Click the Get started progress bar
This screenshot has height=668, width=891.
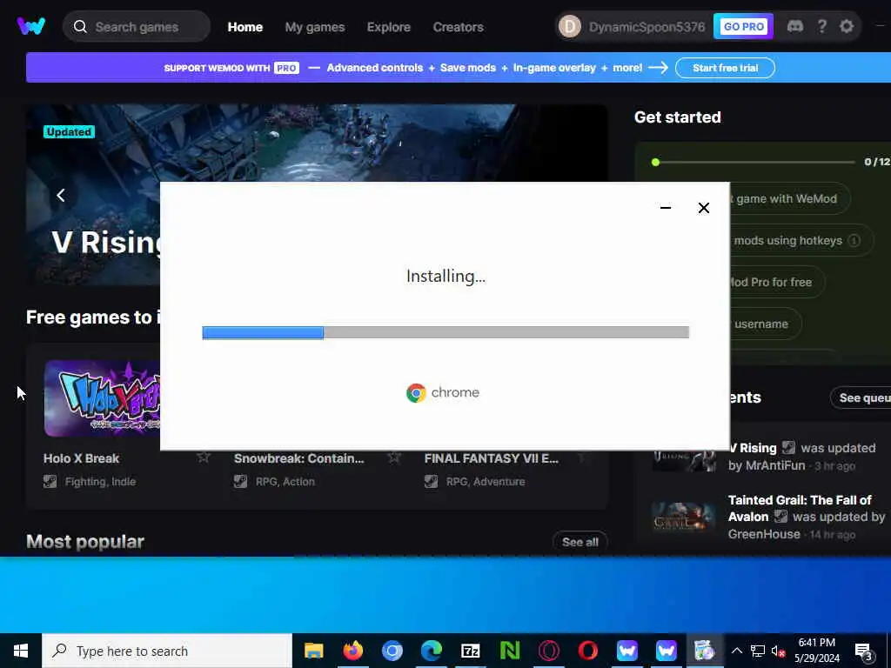click(754, 163)
